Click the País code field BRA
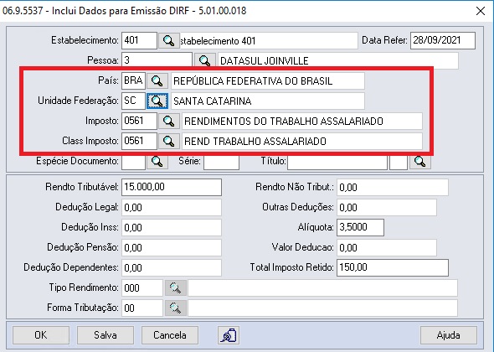Viewport: 494px width, 352px height. (134, 80)
